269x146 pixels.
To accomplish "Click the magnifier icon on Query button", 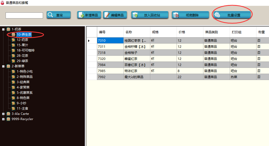I will [50, 15].
